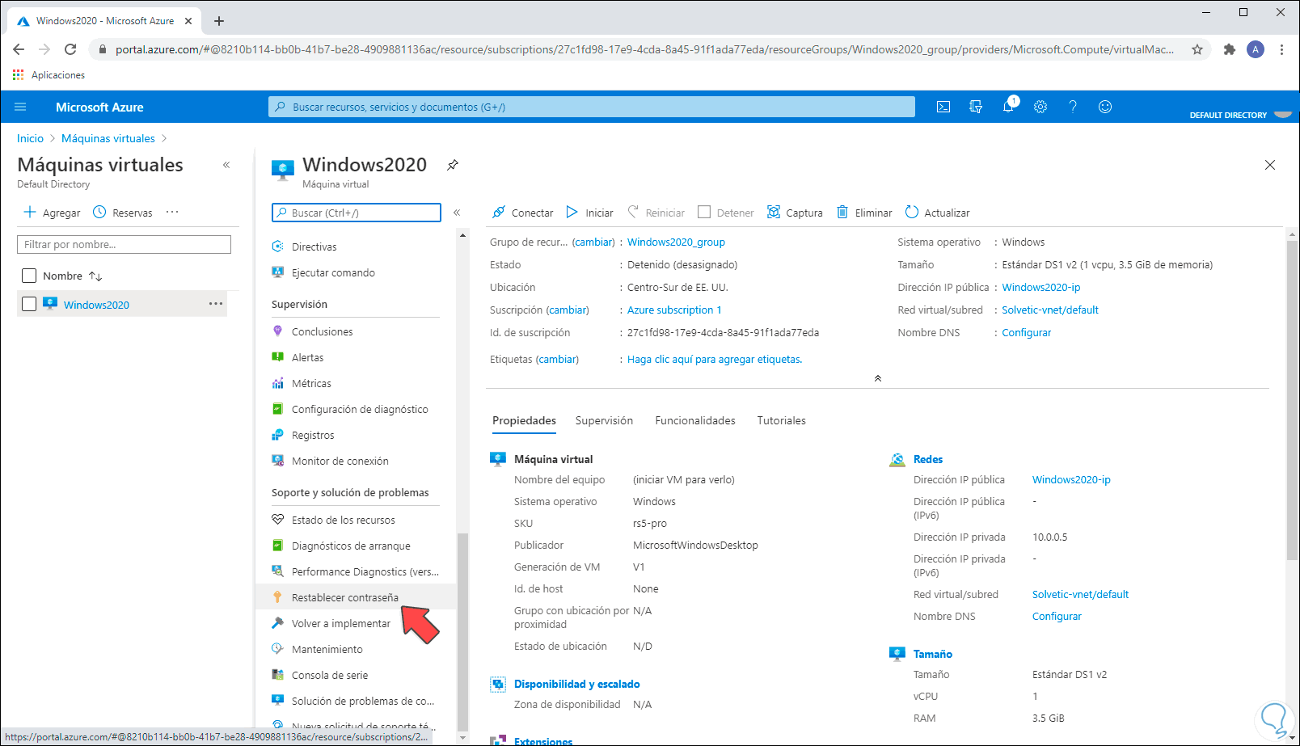Open Ejecutar comando menu item
The height and width of the screenshot is (746, 1300).
(x=333, y=272)
